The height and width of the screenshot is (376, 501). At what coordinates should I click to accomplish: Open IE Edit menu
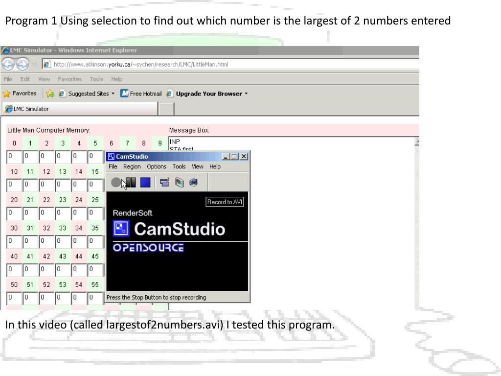point(25,79)
